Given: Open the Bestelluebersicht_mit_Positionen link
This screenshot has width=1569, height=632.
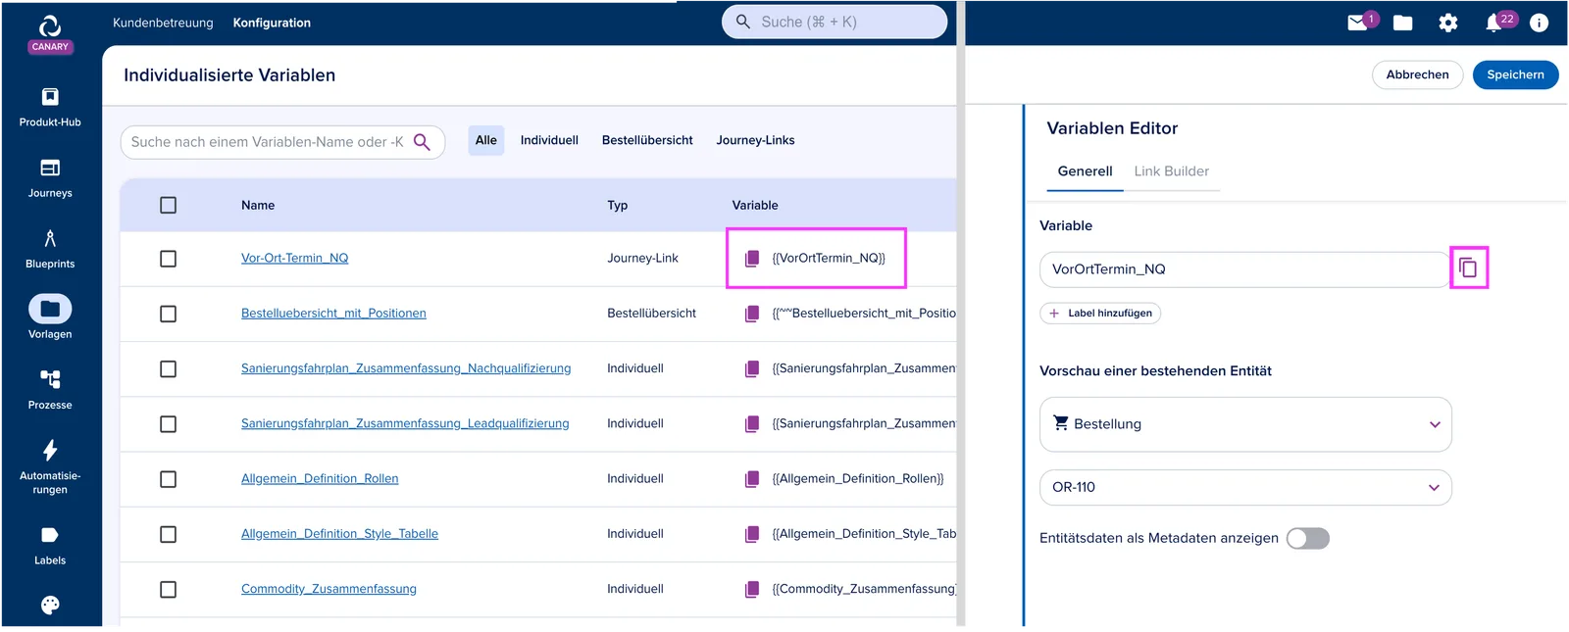Looking at the screenshot, I should (x=333, y=314).
